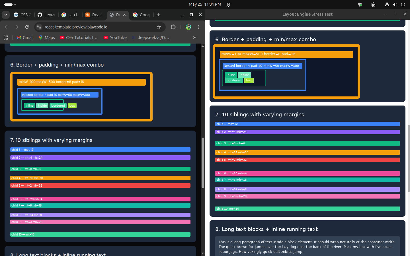Toggle the notifications bell in top bar

click(x=228, y=5)
